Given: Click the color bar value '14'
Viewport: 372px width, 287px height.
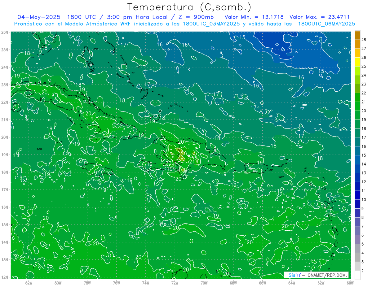Looking at the screenshot, I should [x=364, y=164].
